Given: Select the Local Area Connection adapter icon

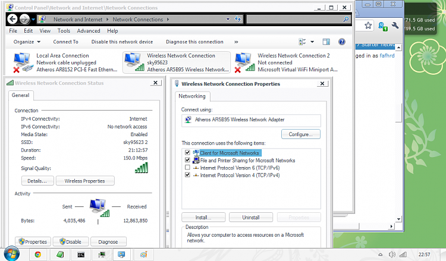Looking at the screenshot, I should 22,62.
